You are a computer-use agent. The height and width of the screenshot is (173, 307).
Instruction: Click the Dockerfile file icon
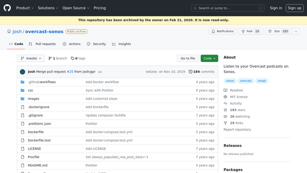point(23,132)
